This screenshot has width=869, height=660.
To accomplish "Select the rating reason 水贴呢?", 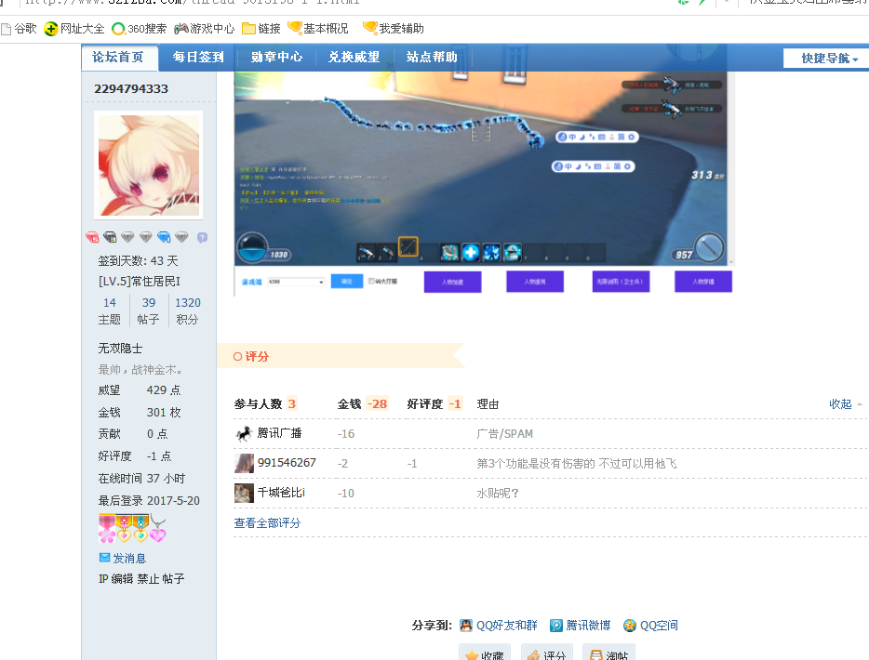I will (x=498, y=494).
